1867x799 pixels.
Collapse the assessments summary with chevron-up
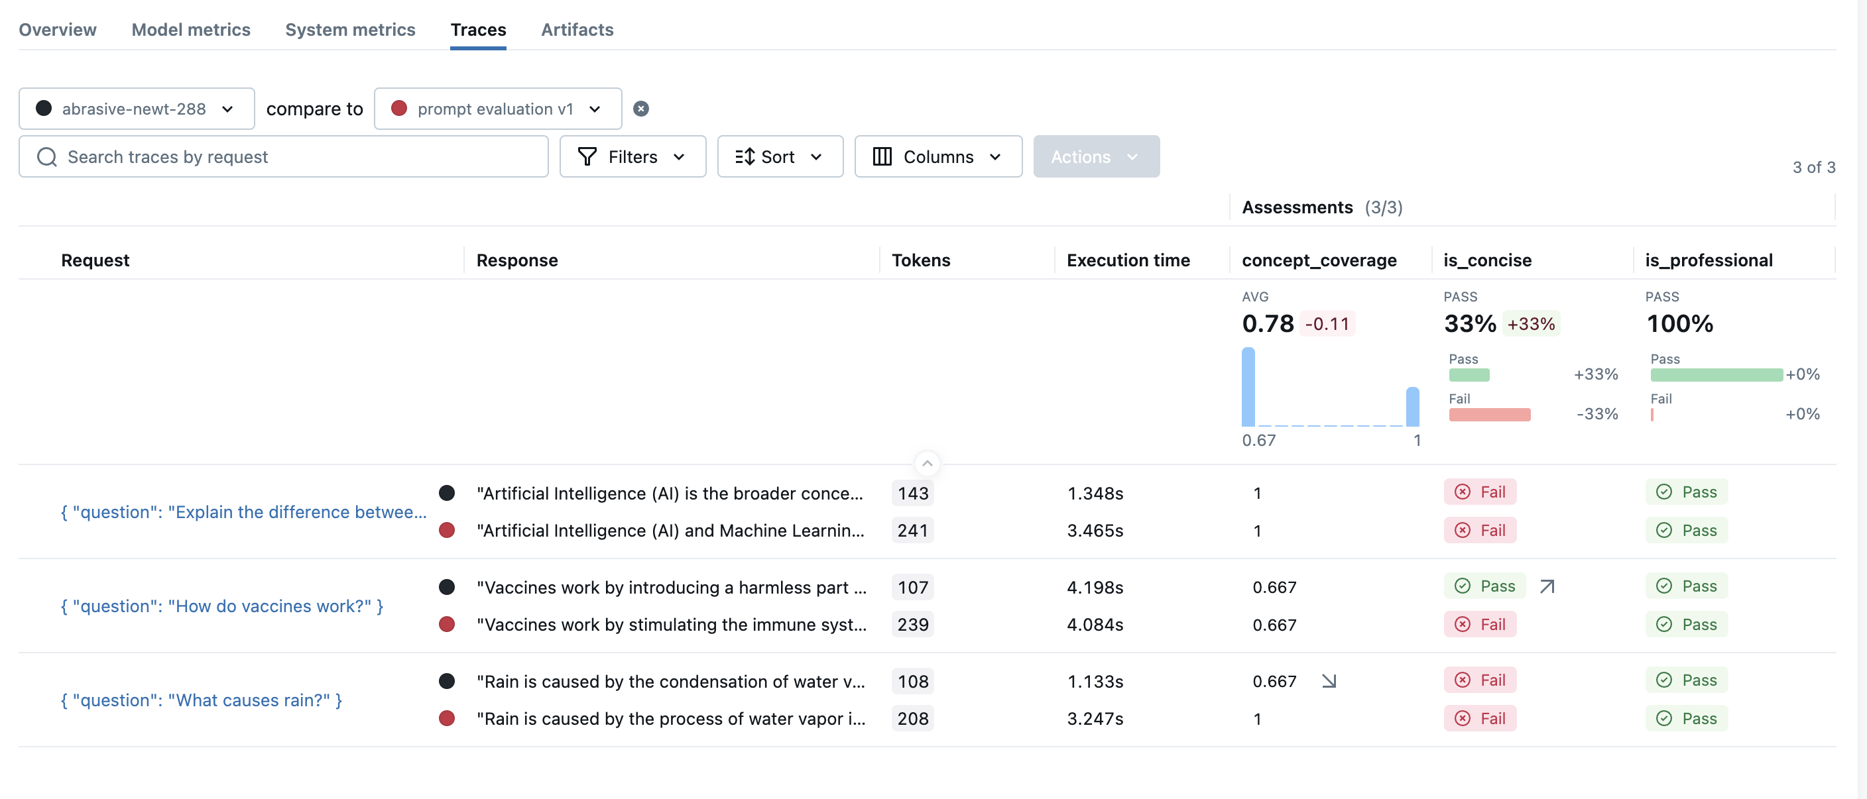point(927,463)
